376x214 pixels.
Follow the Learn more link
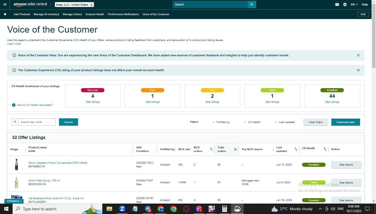tap(14, 44)
